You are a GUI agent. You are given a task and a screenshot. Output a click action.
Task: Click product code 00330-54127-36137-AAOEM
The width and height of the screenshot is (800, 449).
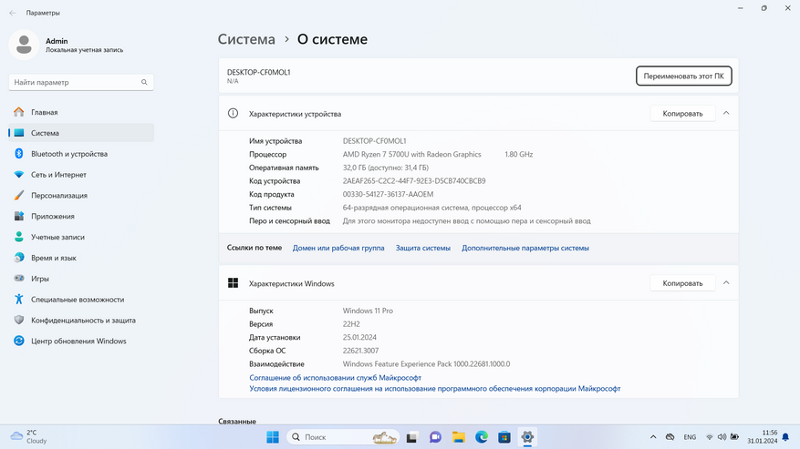(388, 194)
